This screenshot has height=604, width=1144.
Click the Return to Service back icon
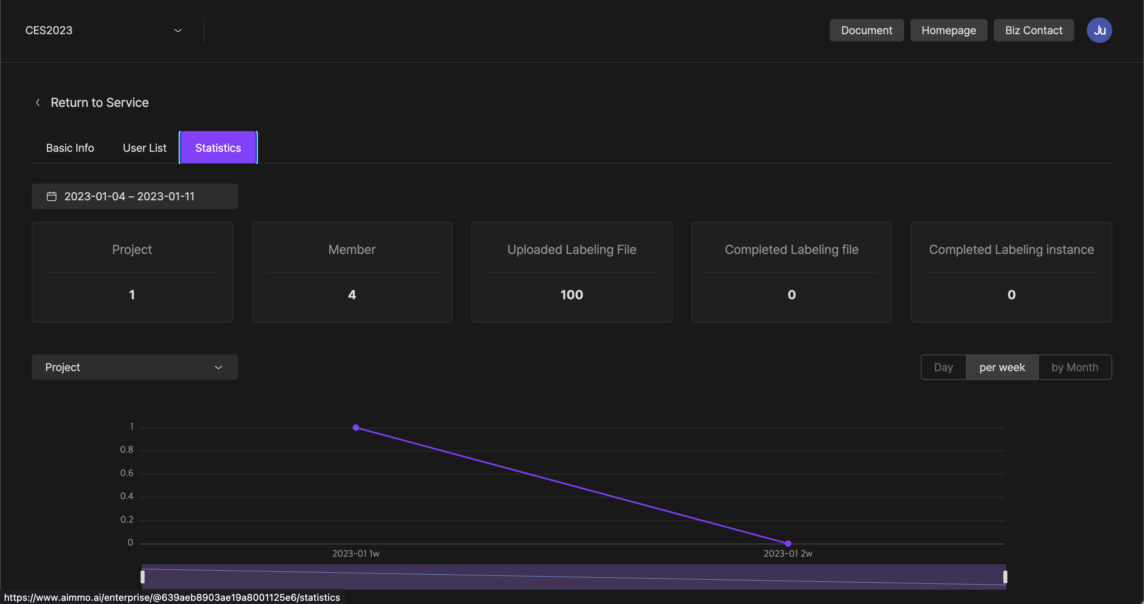pos(37,101)
